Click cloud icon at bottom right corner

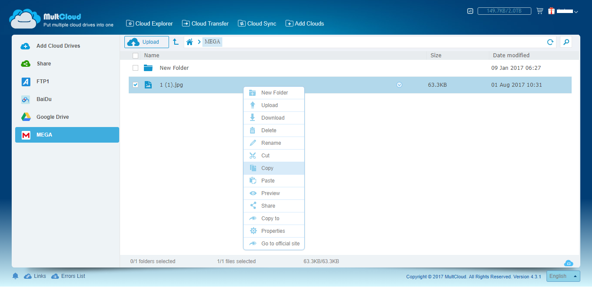[569, 263]
